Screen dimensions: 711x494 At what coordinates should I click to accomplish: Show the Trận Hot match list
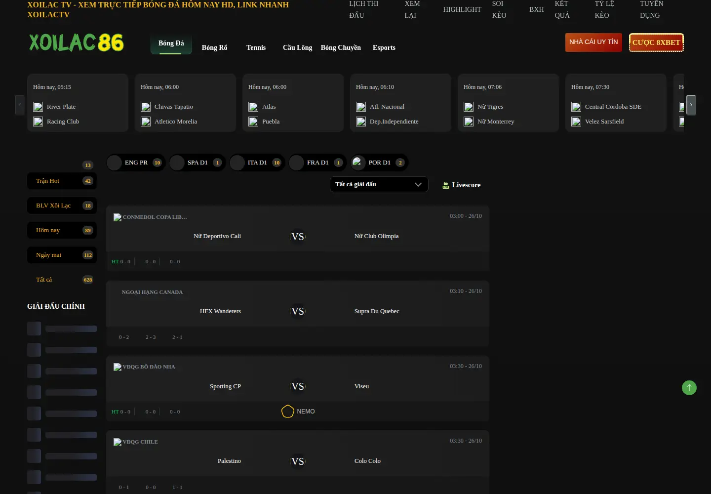pos(62,181)
